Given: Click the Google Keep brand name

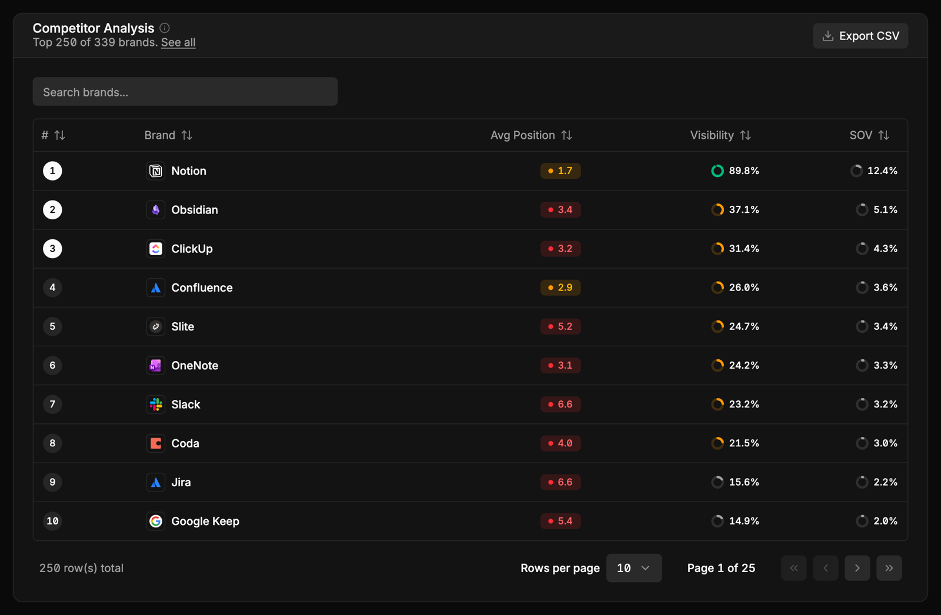Looking at the screenshot, I should (205, 521).
